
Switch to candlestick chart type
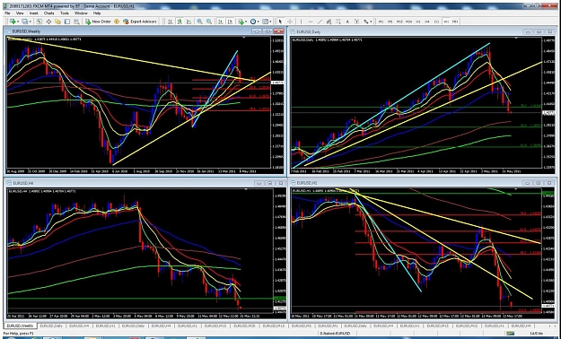180,22
